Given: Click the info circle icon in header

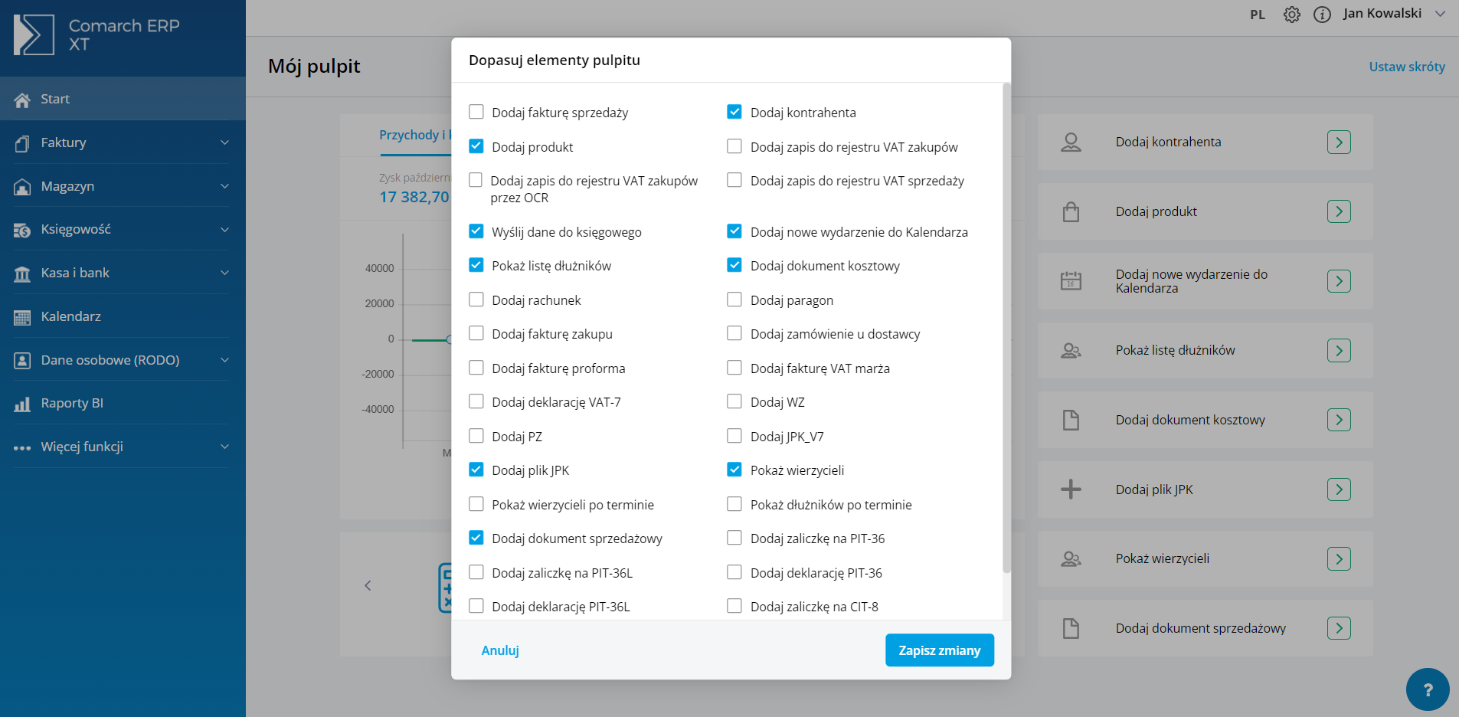Looking at the screenshot, I should [1322, 15].
